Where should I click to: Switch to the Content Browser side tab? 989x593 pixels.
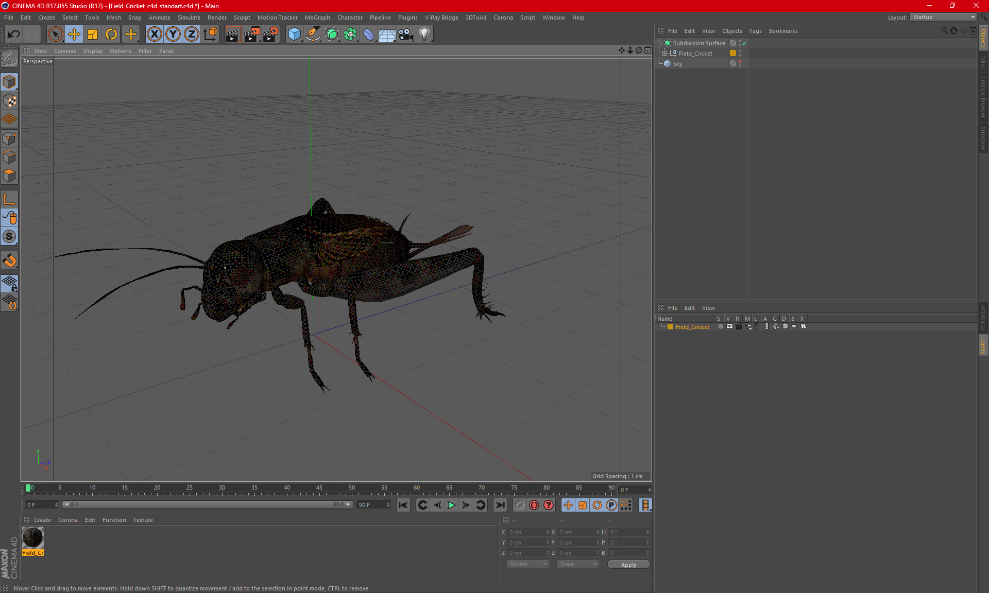983,97
